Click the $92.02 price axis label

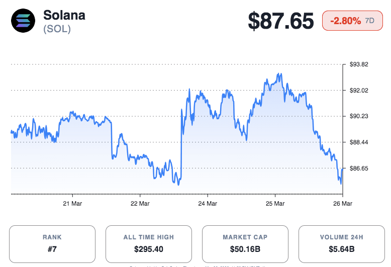coord(359,91)
